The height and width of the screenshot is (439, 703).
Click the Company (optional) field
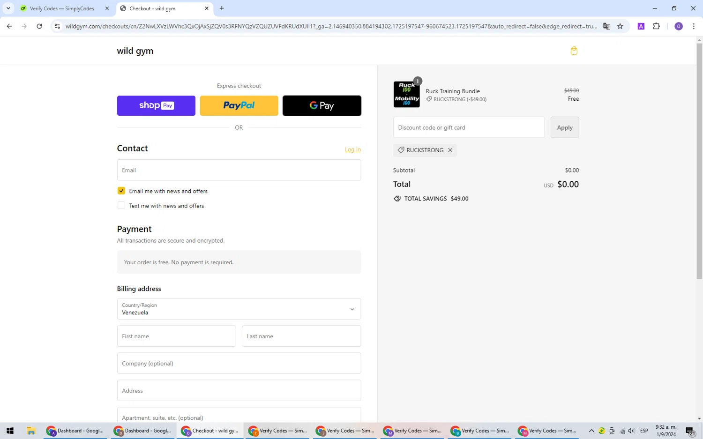(239, 363)
